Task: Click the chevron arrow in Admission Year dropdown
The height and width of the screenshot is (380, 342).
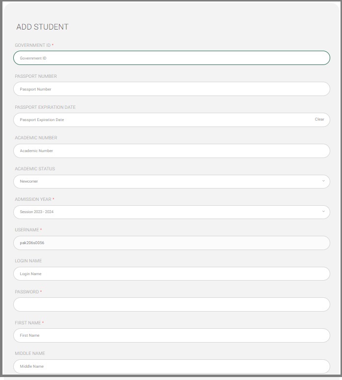Action: click(x=323, y=212)
